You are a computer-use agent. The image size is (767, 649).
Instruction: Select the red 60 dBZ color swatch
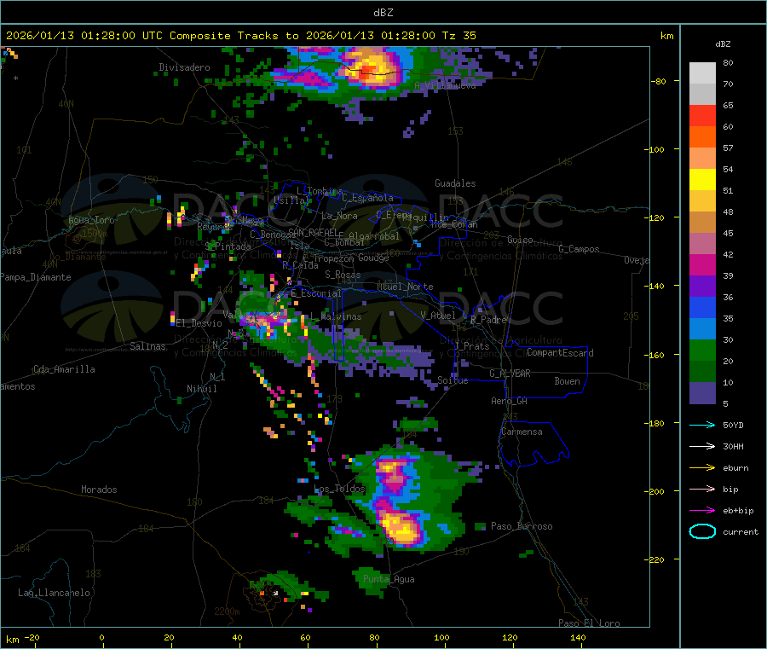pyautogui.click(x=702, y=115)
